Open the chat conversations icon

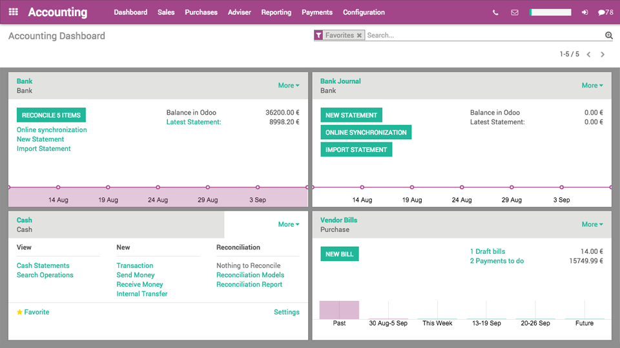605,12
